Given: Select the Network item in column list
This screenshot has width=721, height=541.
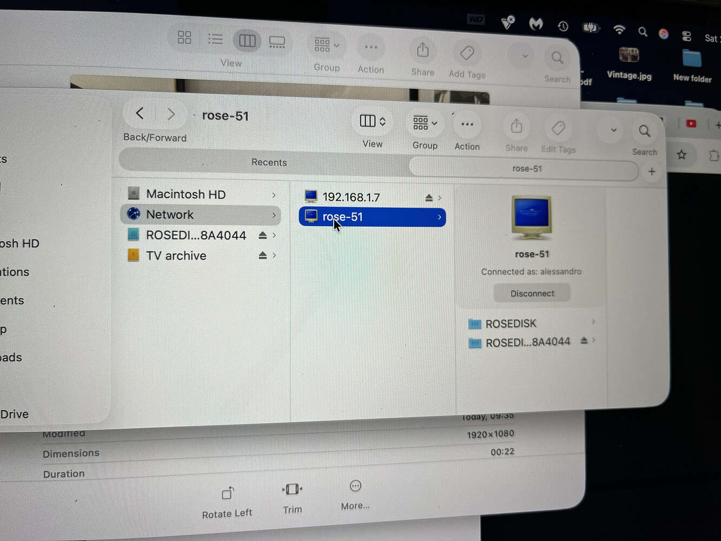Looking at the screenshot, I should coord(170,215).
